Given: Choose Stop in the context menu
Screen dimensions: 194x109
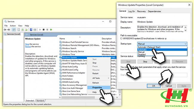Looking at the screenshot, I should tap(94, 63).
